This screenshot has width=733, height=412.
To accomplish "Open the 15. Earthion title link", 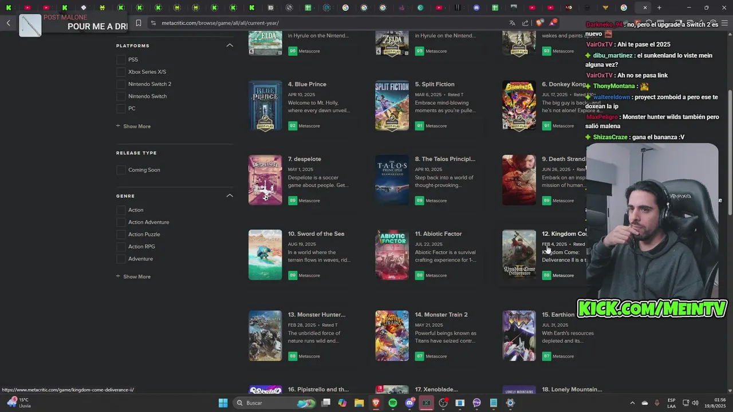I will click(558, 315).
